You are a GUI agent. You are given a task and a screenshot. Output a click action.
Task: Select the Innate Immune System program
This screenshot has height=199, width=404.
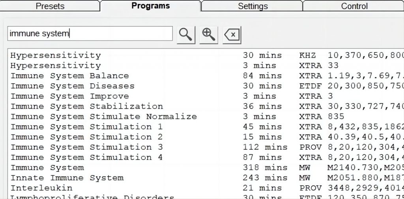coord(67,178)
